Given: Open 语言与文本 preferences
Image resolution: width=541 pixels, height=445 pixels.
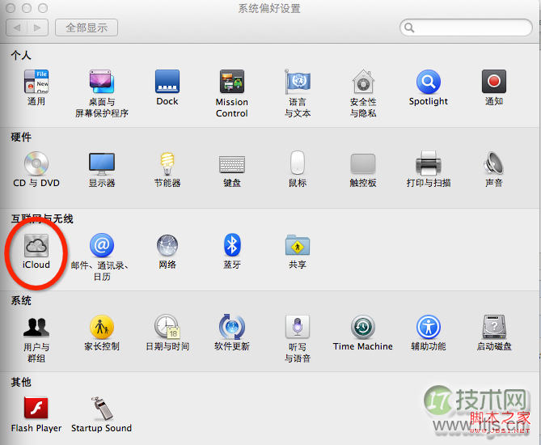Looking at the screenshot, I should tap(298, 82).
